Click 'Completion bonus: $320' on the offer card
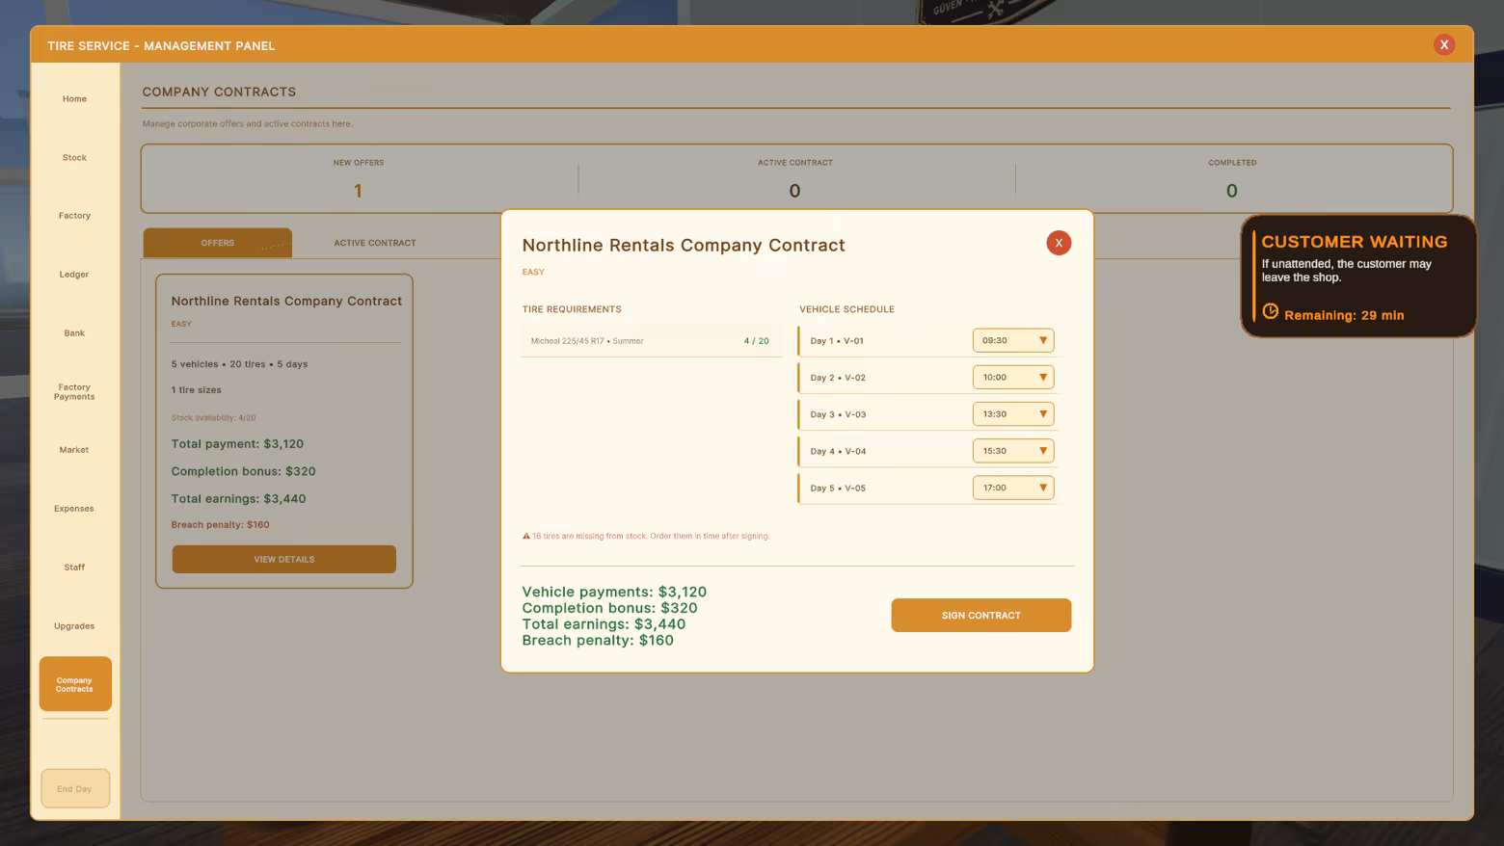 (x=243, y=471)
